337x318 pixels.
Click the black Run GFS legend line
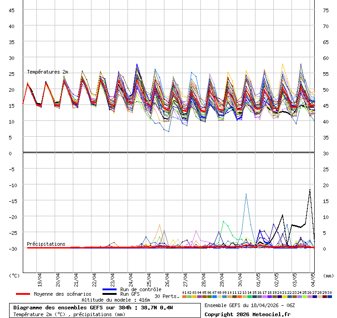click(x=110, y=294)
